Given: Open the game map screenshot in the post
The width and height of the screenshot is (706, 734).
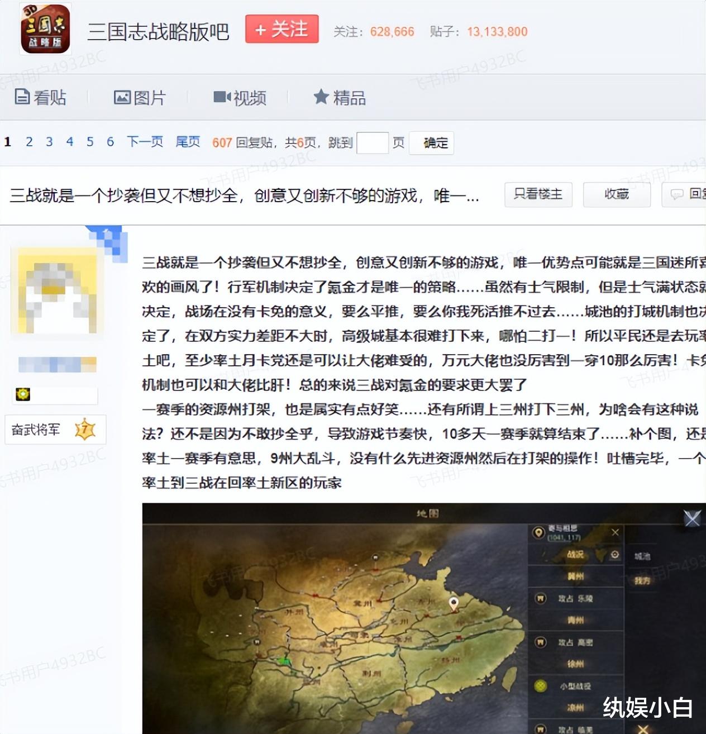Looking at the screenshot, I should (x=424, y=618).
